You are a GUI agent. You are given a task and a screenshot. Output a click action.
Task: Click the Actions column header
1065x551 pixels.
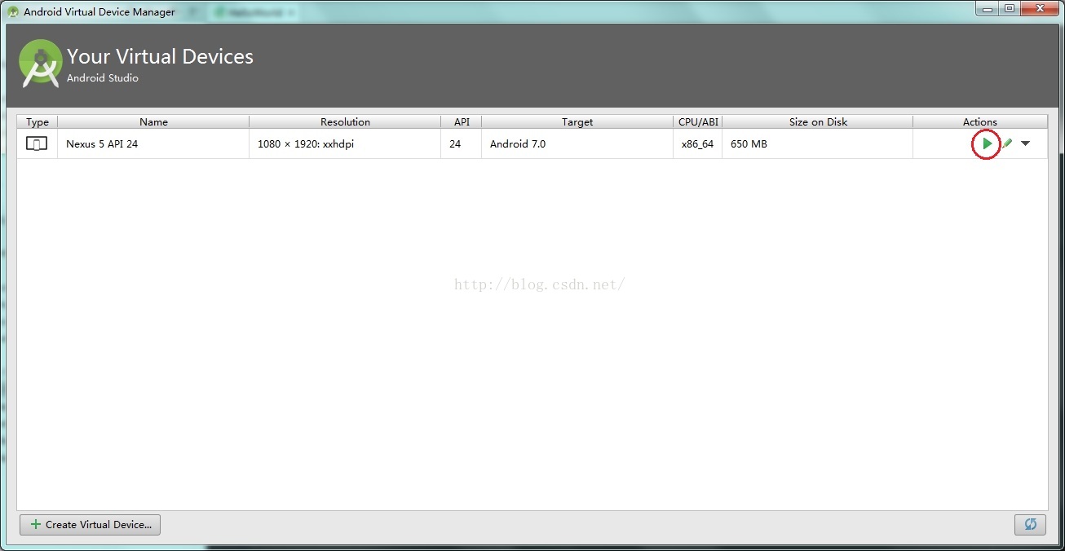click(980, 121)
